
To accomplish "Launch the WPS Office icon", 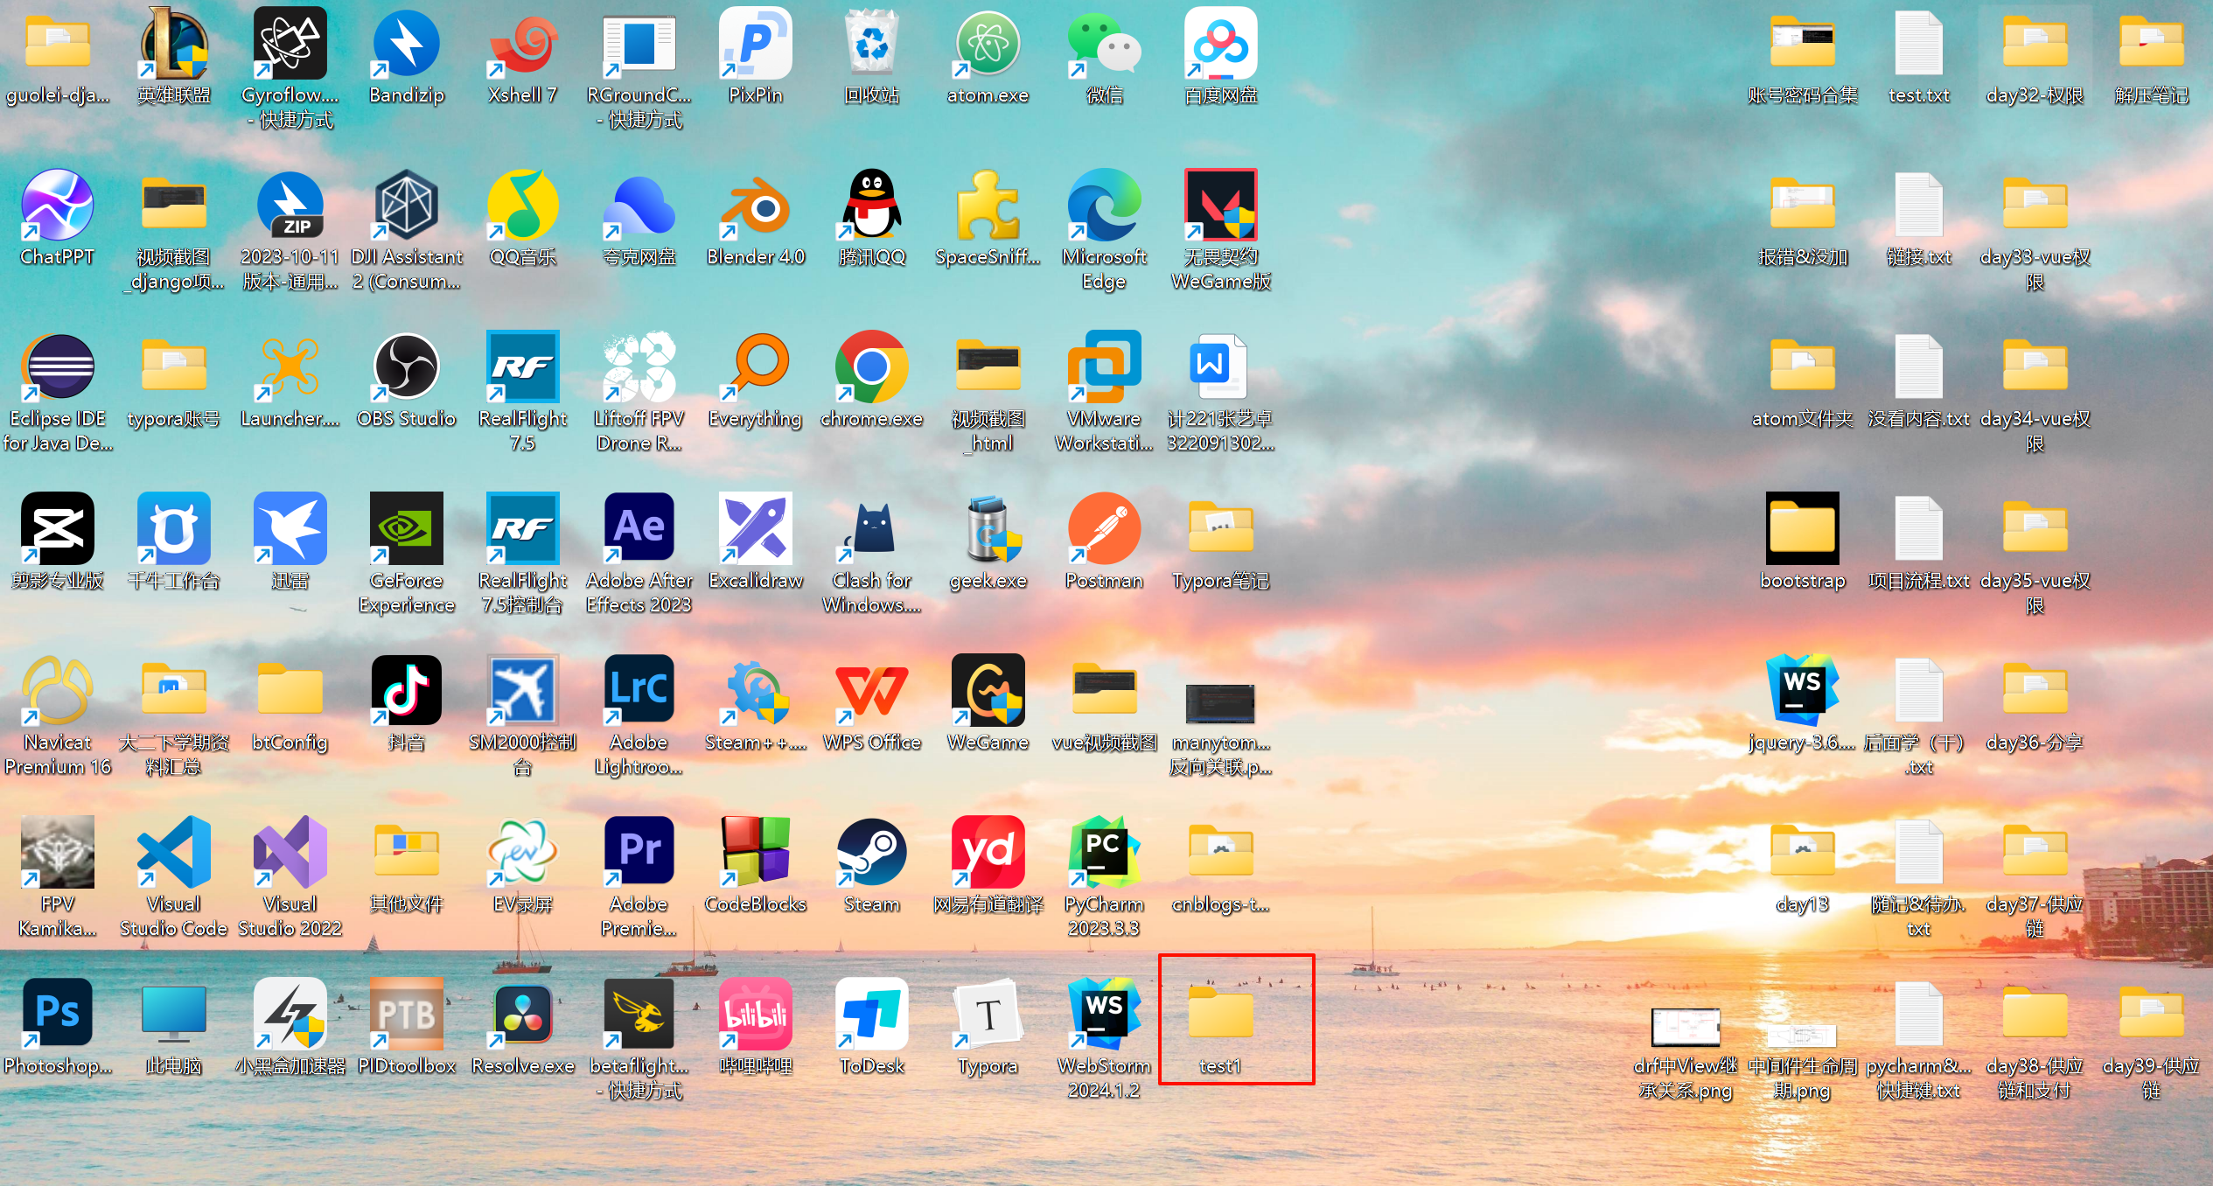I will click(872, 691).
